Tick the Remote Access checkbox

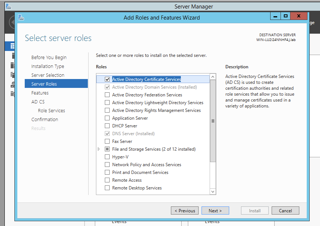coord(107,180)
